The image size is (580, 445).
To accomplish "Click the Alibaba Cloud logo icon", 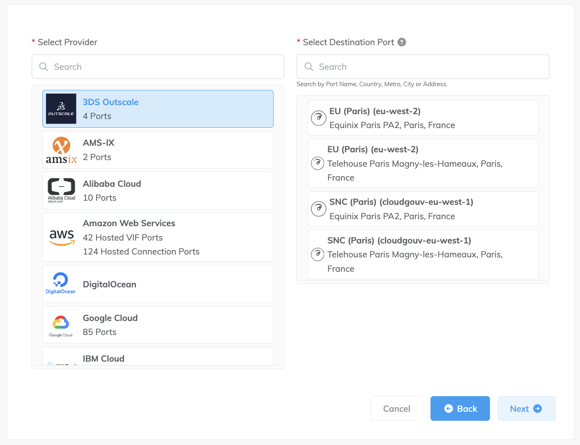I will 61,190.
